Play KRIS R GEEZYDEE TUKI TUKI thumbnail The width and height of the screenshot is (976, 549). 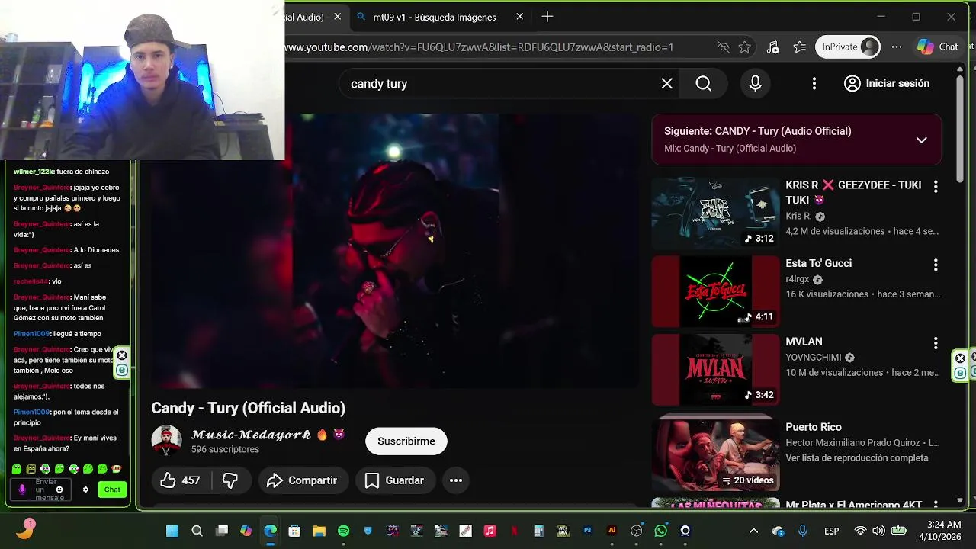click(x=715, y=213)
